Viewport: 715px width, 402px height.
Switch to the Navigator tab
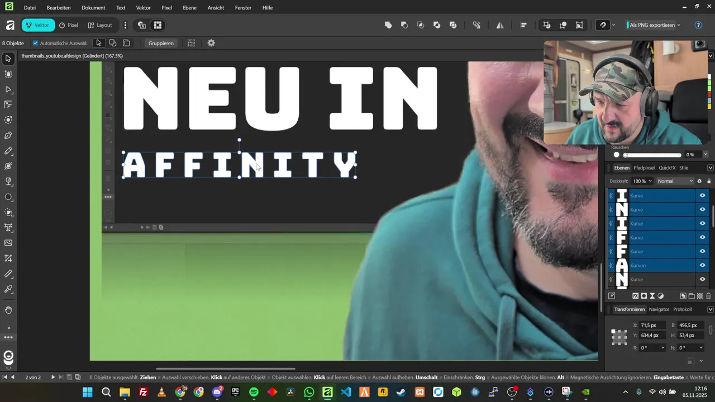(x=659, y=309)
